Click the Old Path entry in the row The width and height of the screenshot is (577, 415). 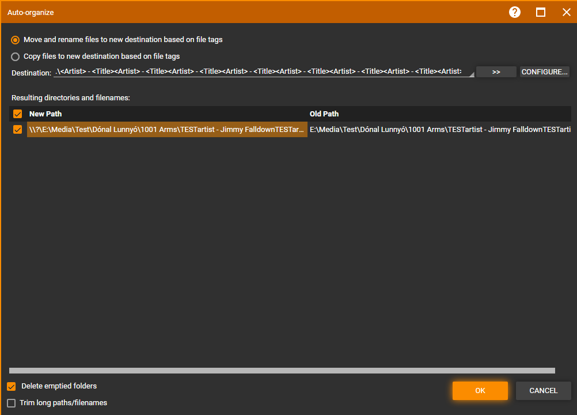[x=438, y=130]
